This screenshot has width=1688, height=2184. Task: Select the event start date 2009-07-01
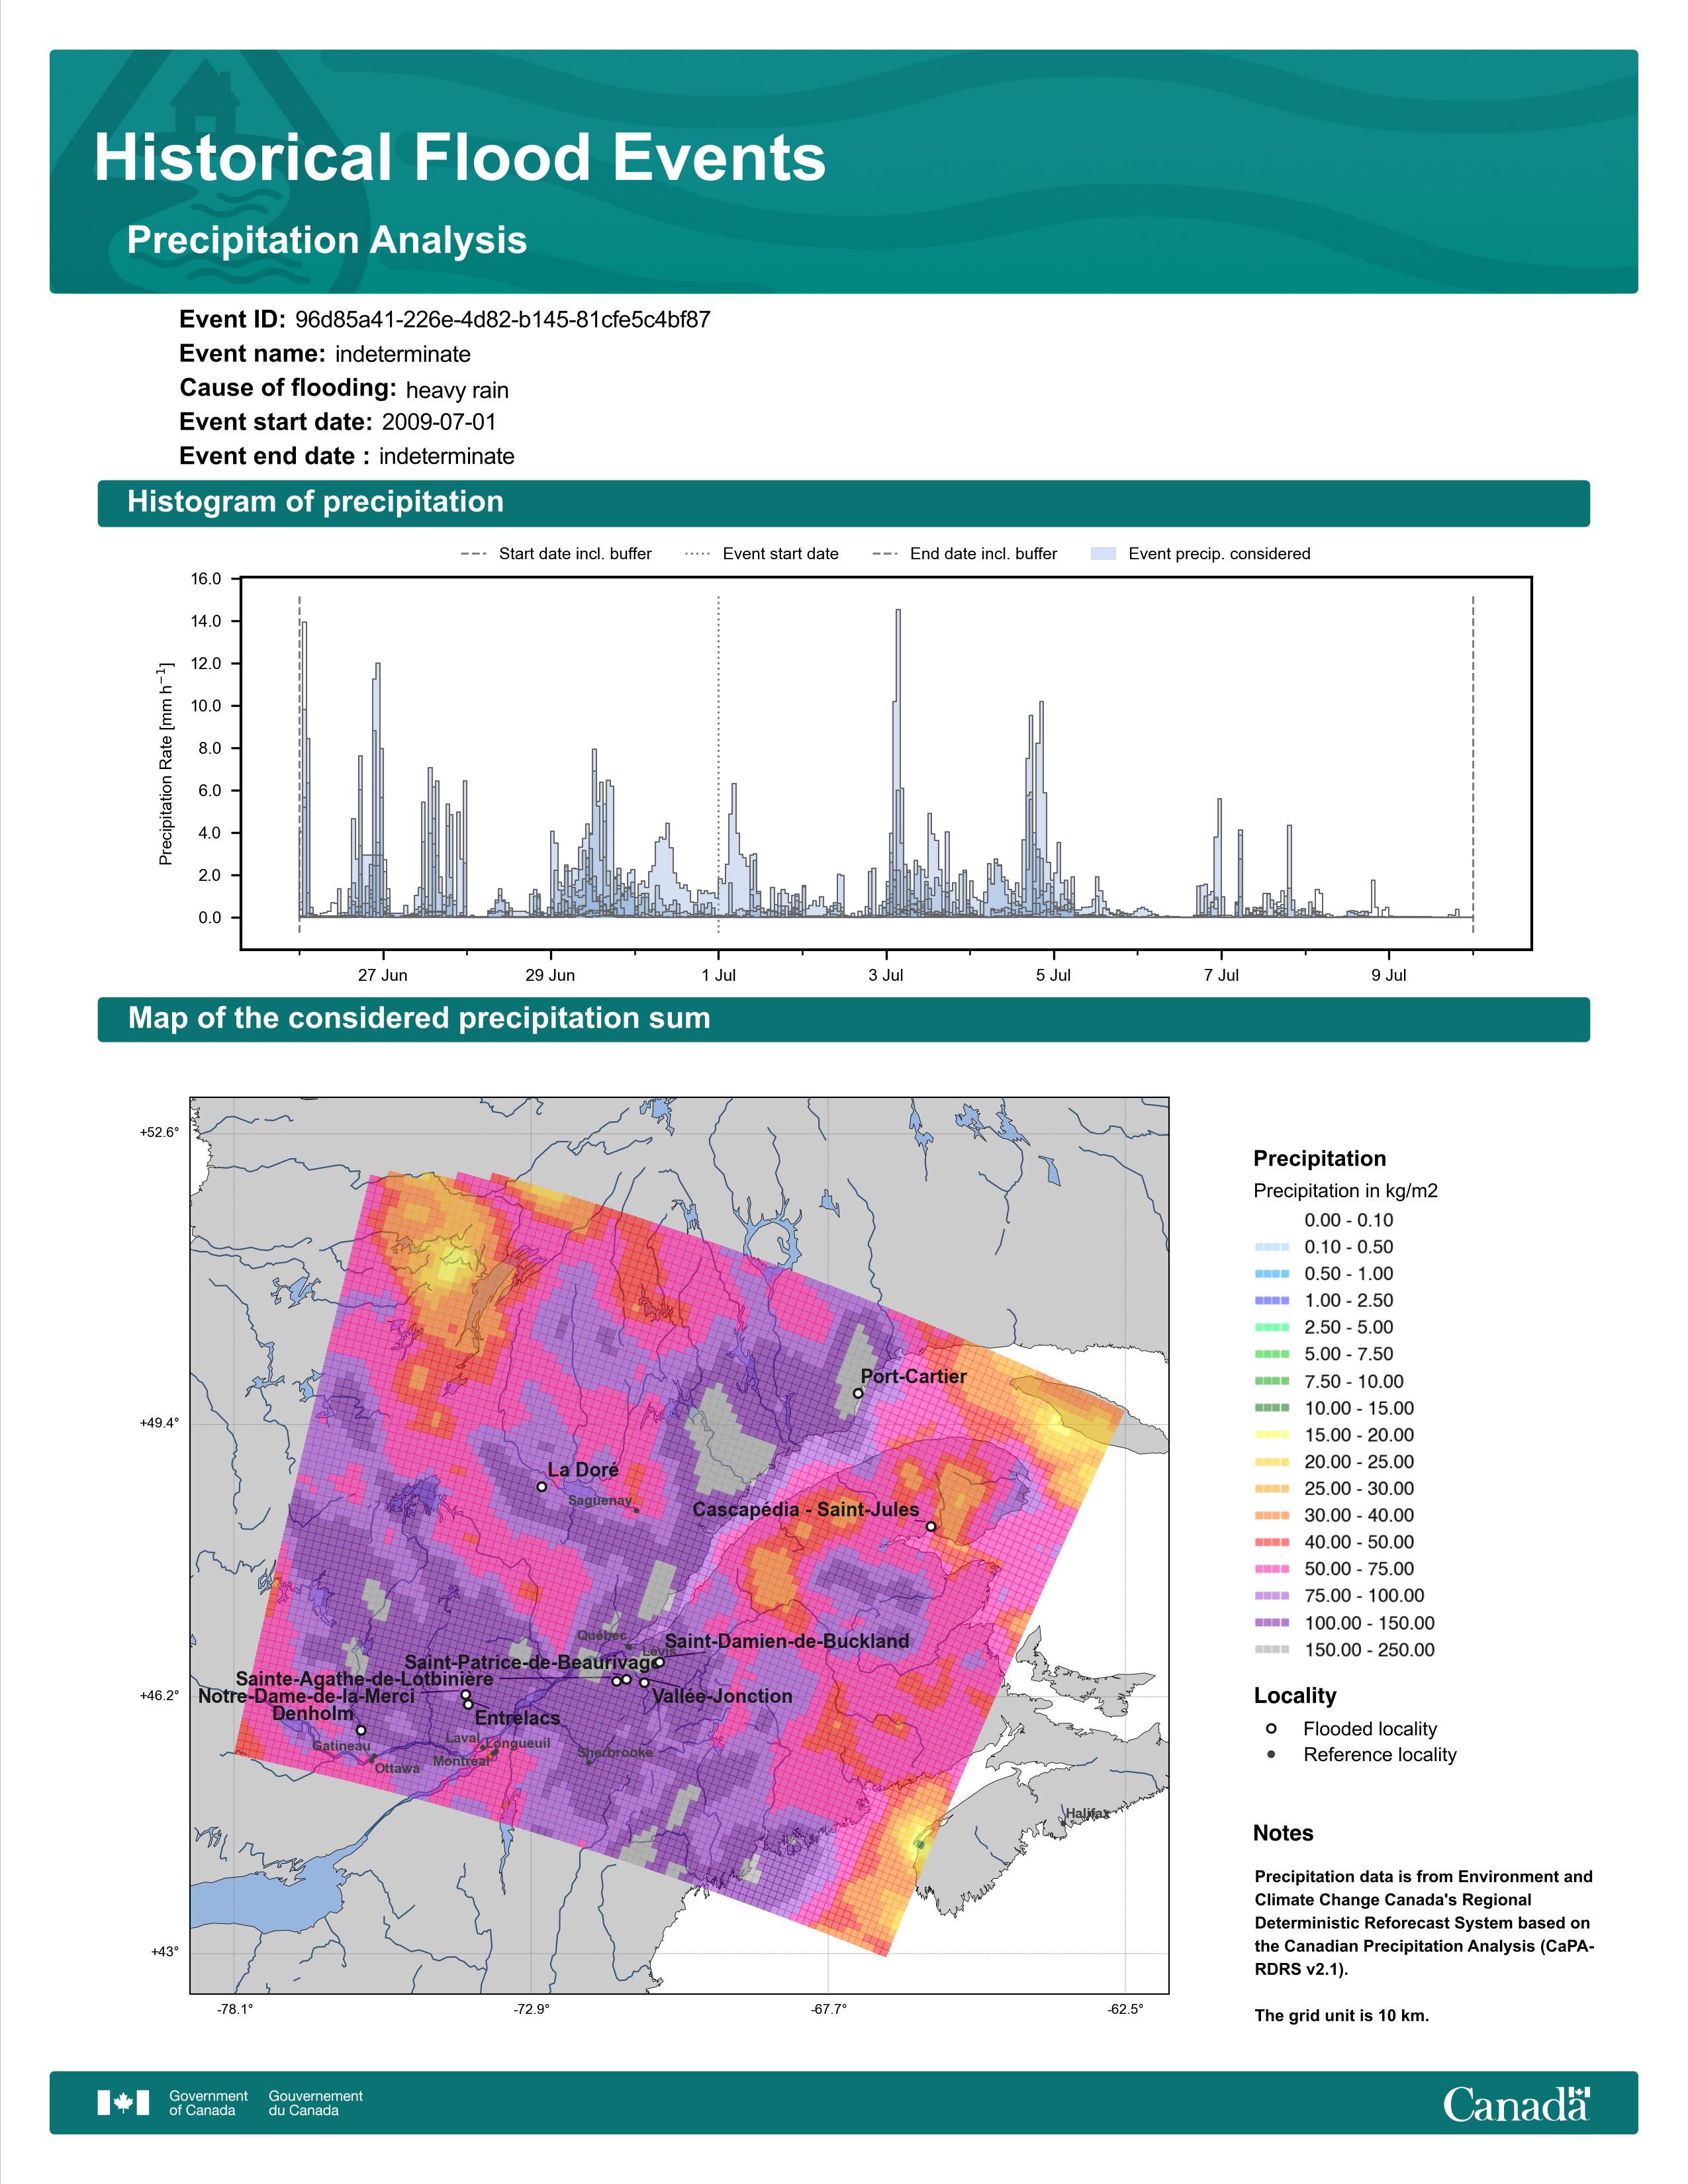[x=439, y=422]
